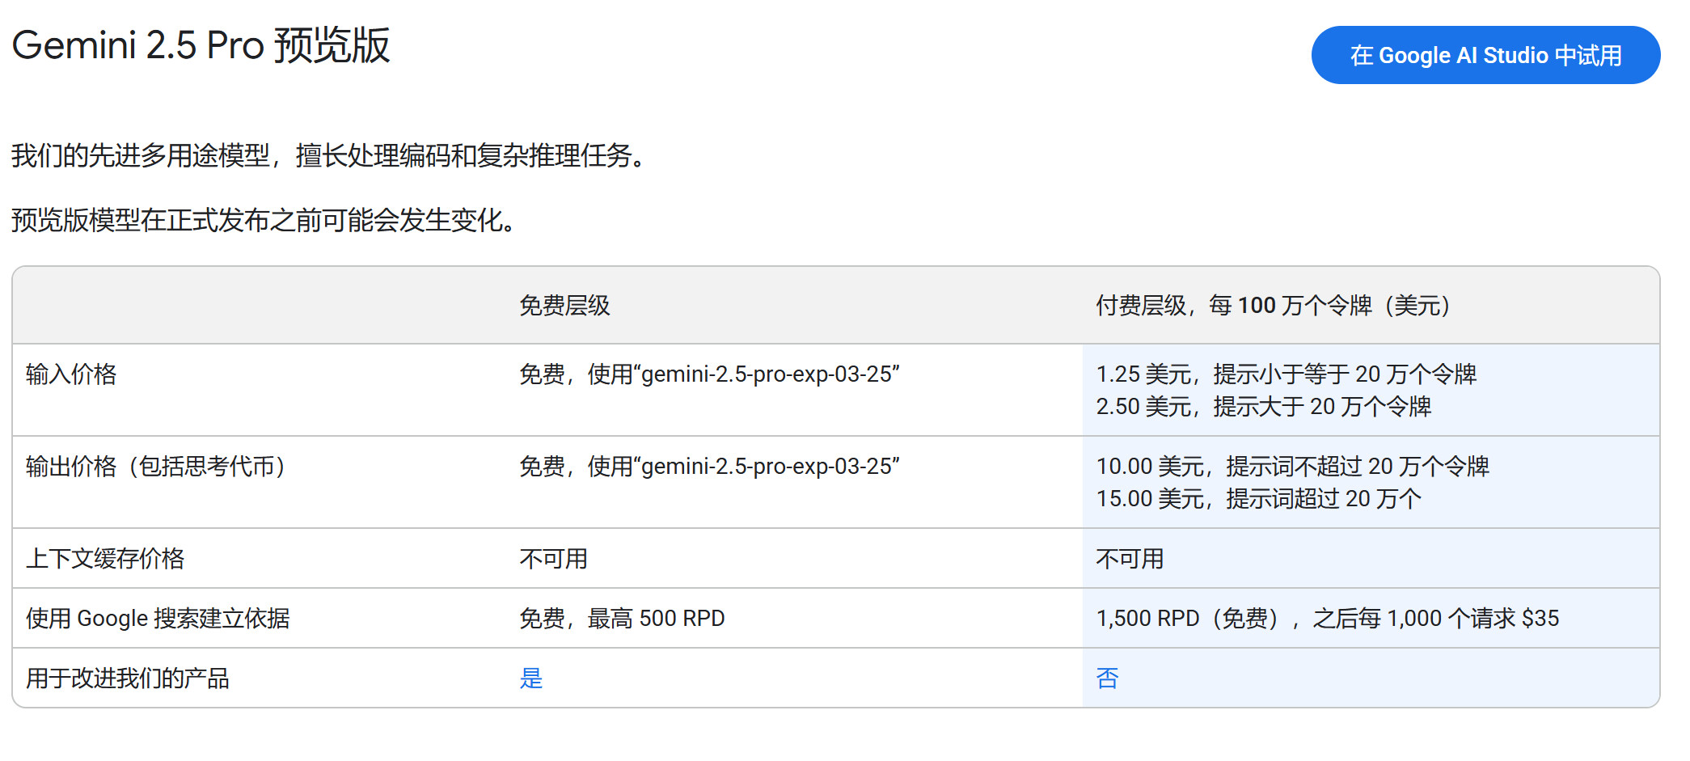
Task: Click the 预览版模型在正式发布之前 notice text
Action: (264, 220)
